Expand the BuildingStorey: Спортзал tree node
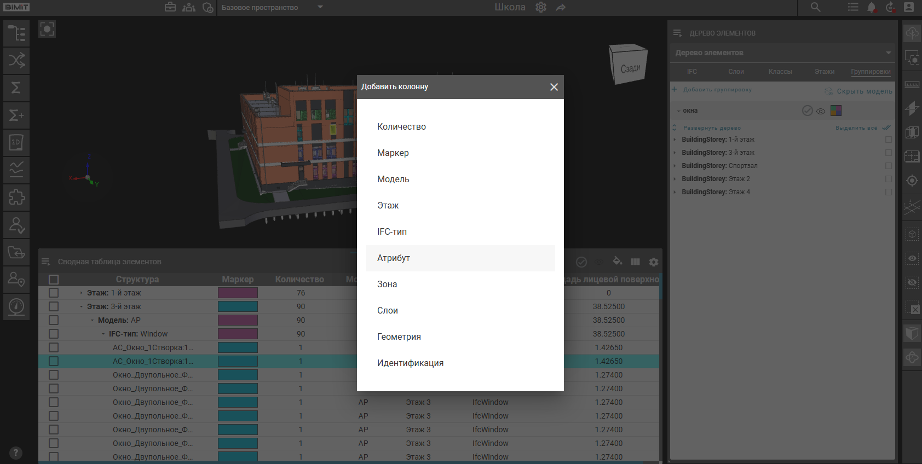This screenshot has height=464, width=922. pyautogui.click(x=675, y=166)
